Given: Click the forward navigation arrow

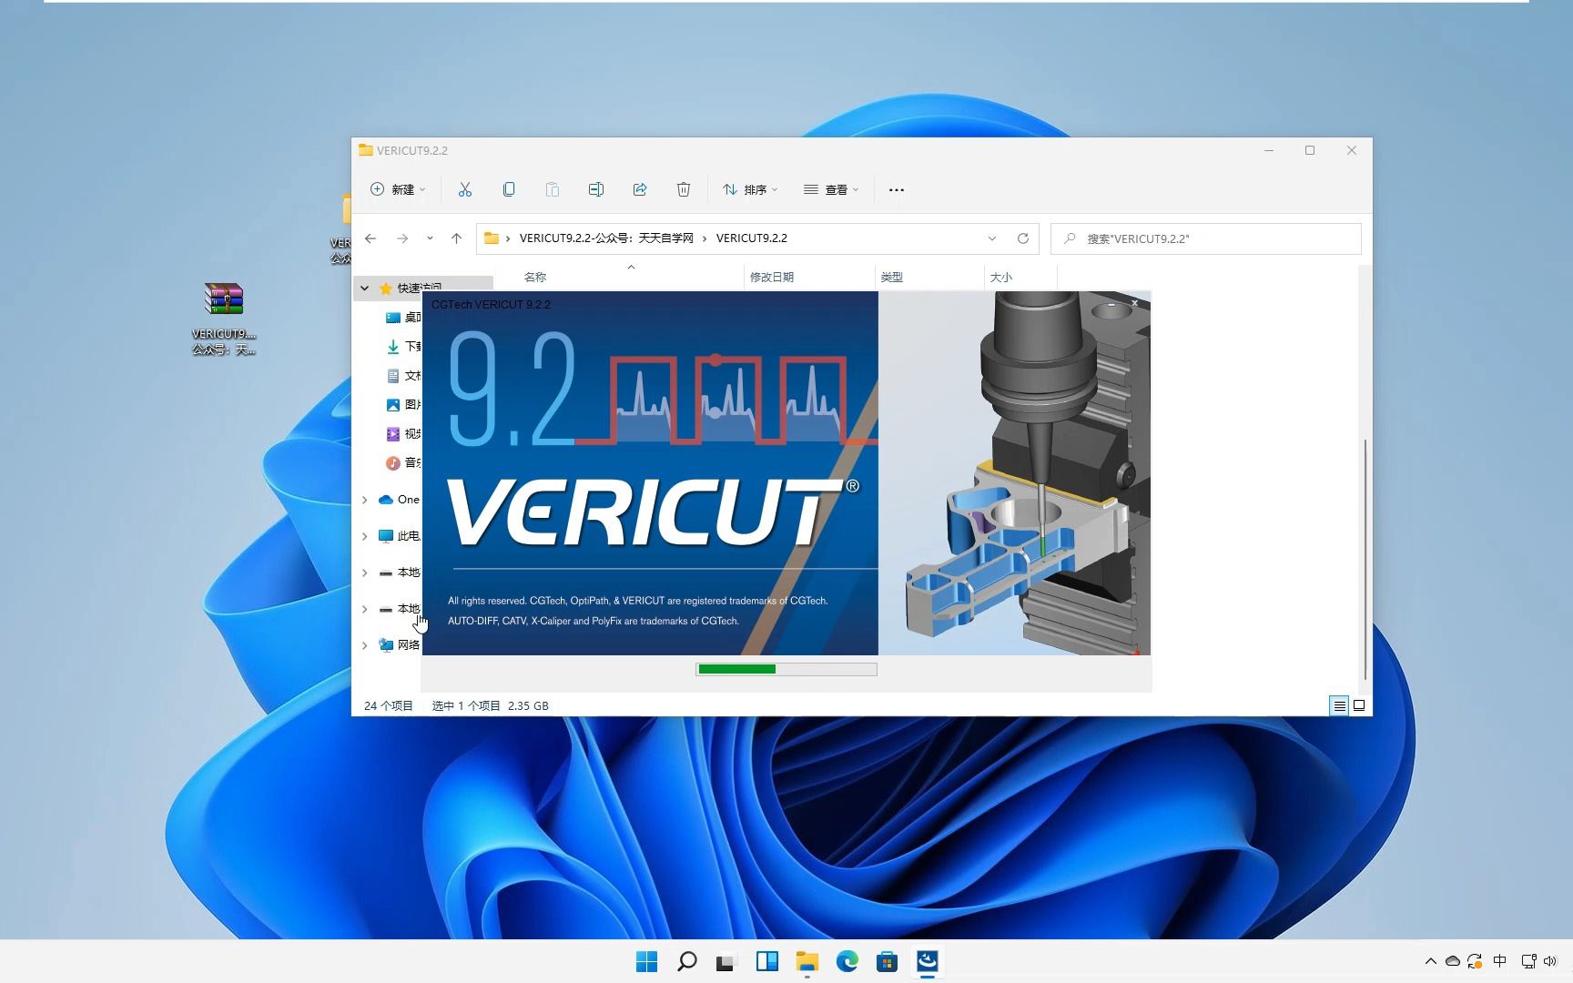Looking at the screenshot, I should 402,238.
